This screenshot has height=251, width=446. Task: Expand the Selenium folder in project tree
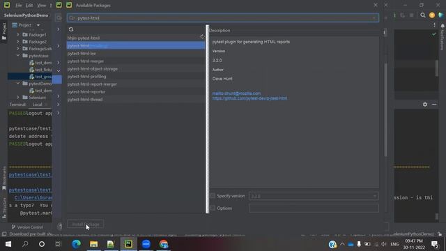point(18,98)
